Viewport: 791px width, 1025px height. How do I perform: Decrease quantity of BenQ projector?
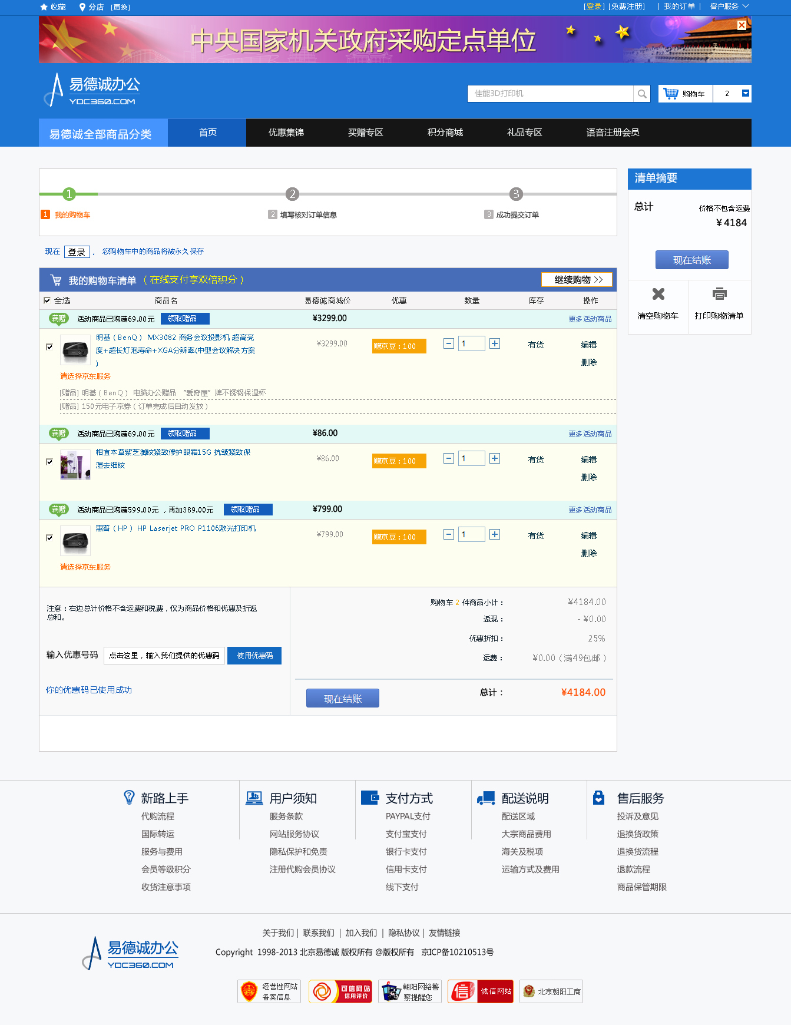click(x=449, y=343)
